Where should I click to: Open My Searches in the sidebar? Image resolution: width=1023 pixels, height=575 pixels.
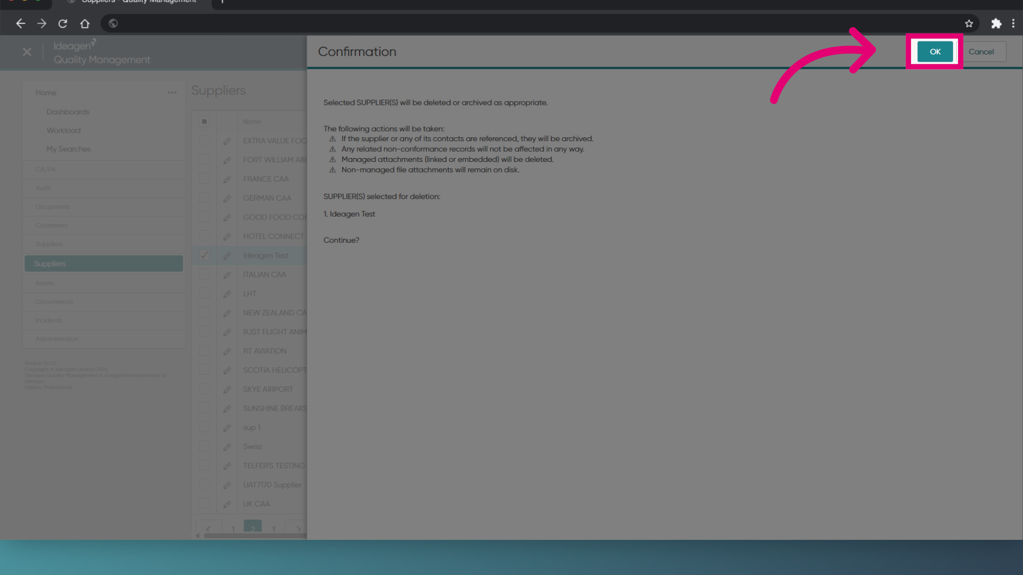click(x=68, y=149)
